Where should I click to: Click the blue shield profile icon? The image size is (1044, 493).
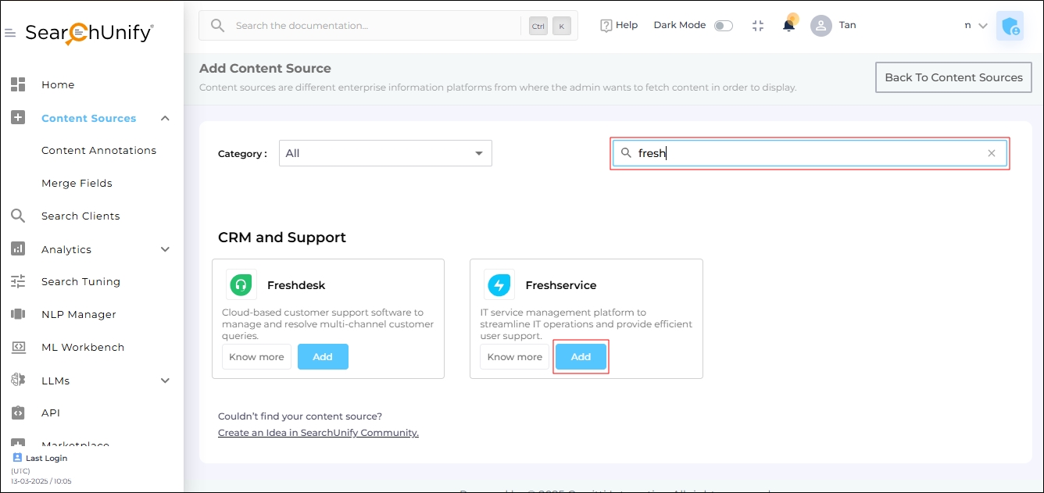1010,26
